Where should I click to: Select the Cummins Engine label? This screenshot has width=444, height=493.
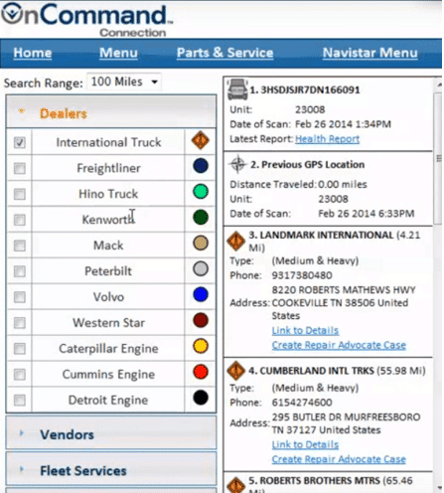[108, 375]
